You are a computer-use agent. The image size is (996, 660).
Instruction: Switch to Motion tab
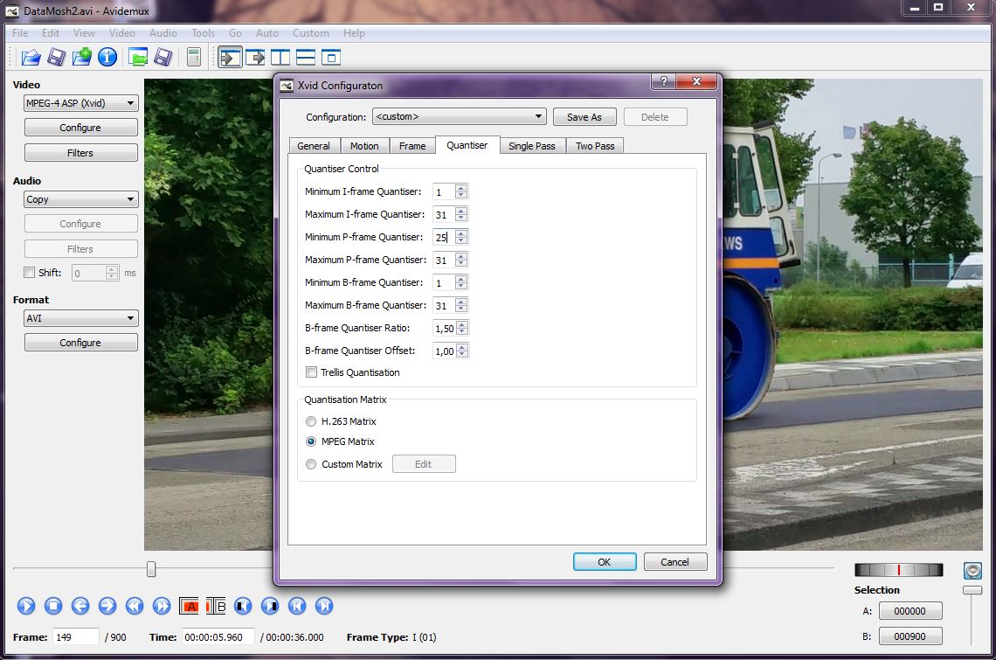point(364,146)
